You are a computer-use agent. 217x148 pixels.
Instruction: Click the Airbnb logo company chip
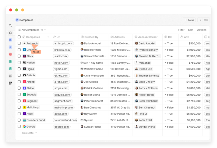pyautogui.click(x=29, y=82)
